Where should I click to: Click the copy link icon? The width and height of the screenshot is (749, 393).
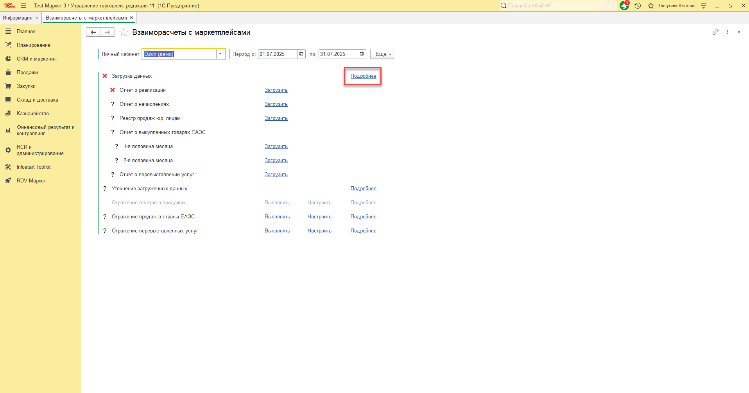pos(715,32)
